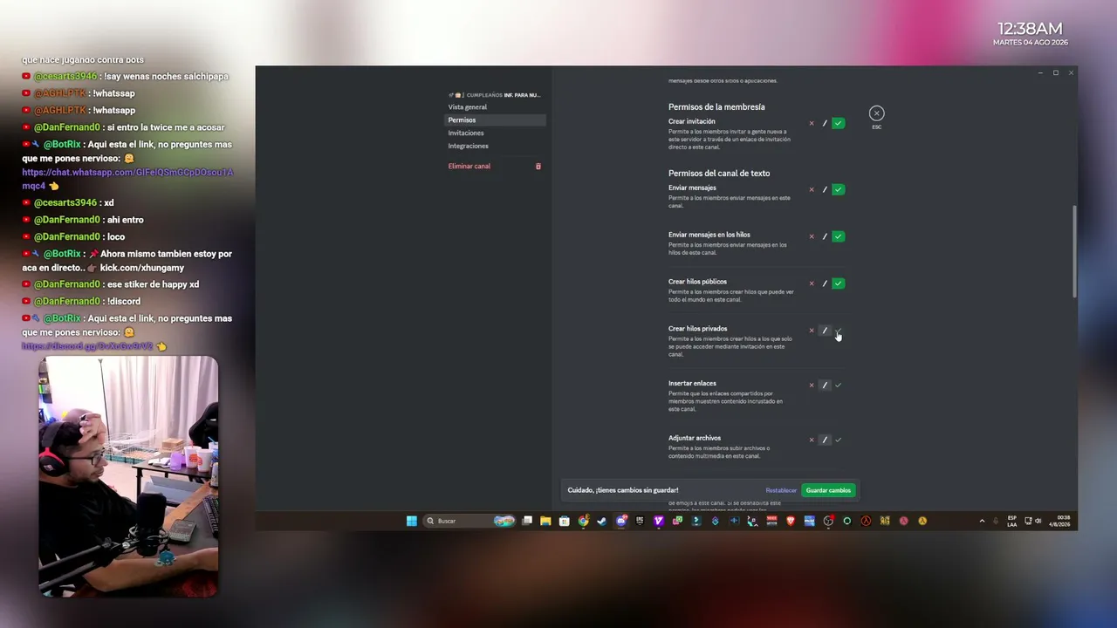Allow the Crear hilos privados permission
The width and height of the screenshot is (1117, 628).
[838, 331]
